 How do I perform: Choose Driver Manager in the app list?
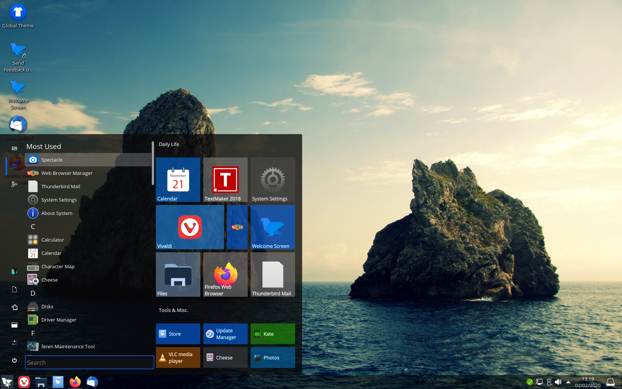(59, 320)
